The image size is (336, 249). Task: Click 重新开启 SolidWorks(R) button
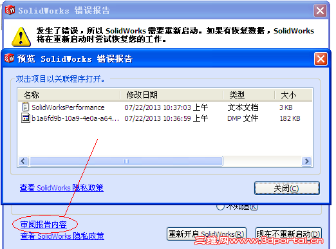[x=207, y=234]
